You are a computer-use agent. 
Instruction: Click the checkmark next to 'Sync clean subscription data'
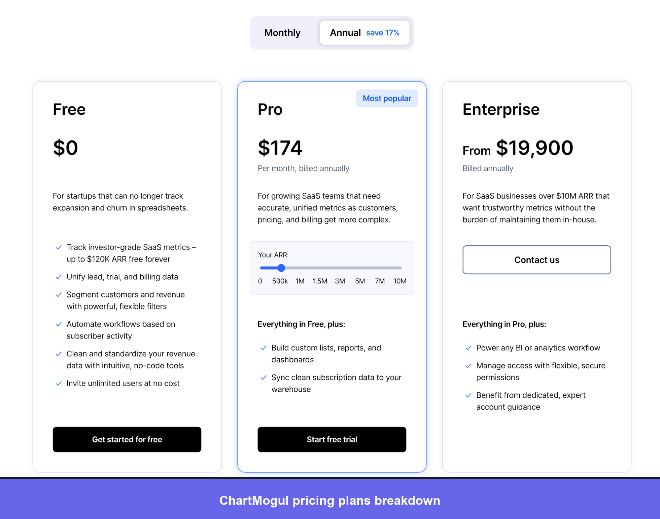(263, 378)
